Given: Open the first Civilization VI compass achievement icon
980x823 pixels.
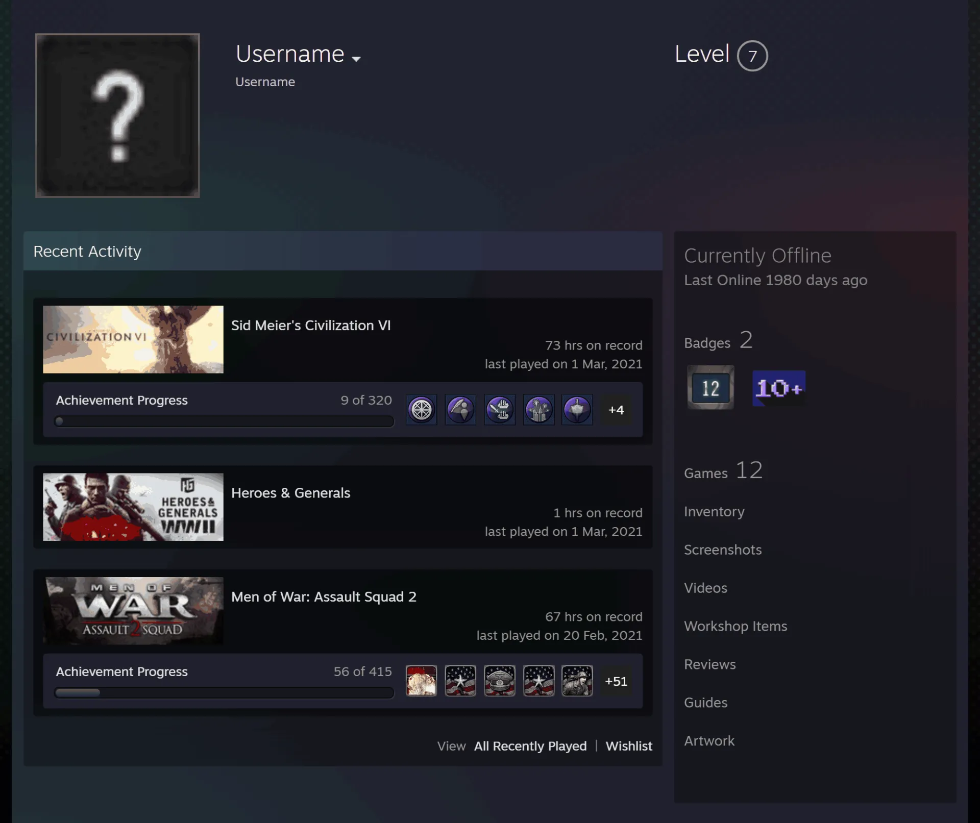Looking at the screenshot, I should [x=421, y=409].
